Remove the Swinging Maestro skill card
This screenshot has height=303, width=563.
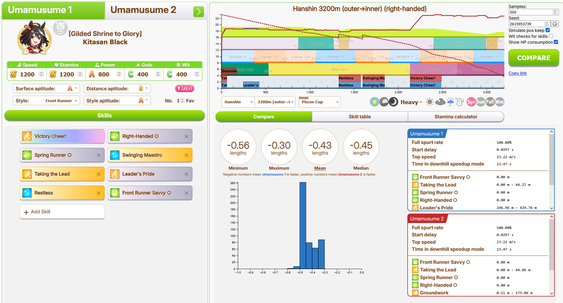tap(186, 155)
